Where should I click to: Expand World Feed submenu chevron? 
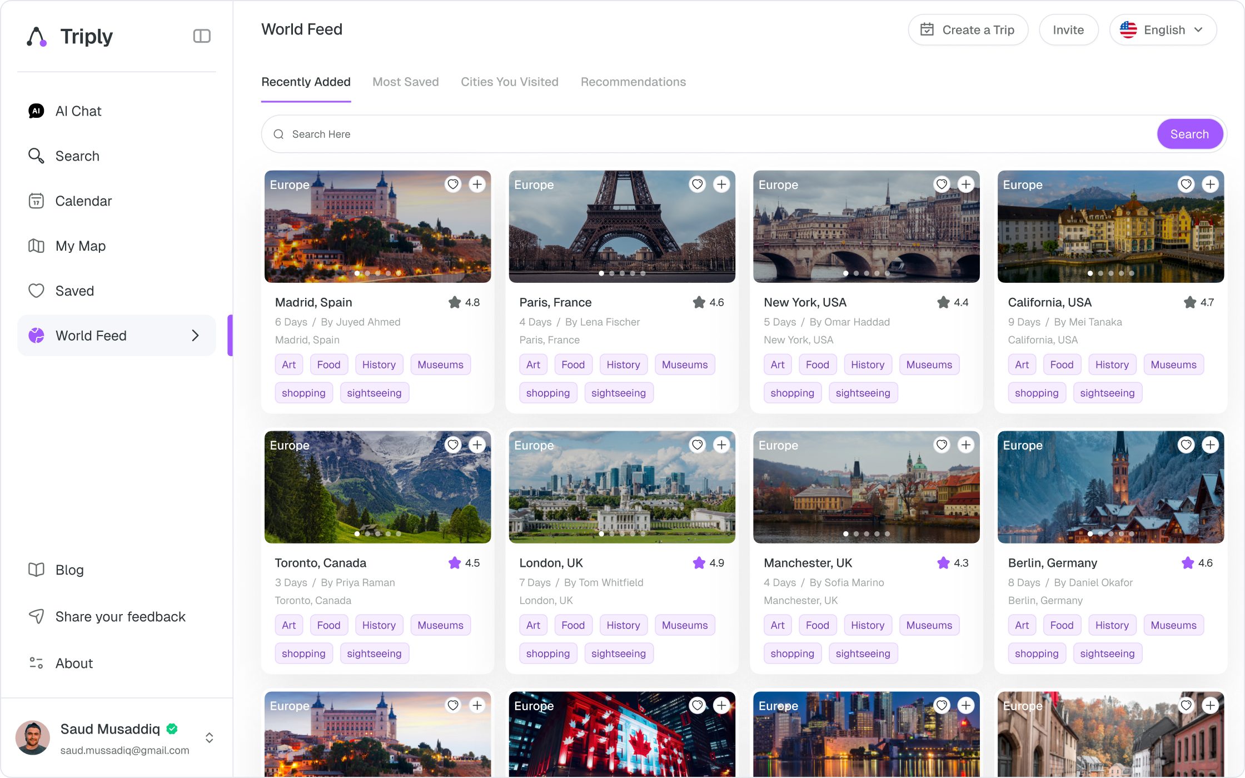pyautogui.click(x=195, y=336)
